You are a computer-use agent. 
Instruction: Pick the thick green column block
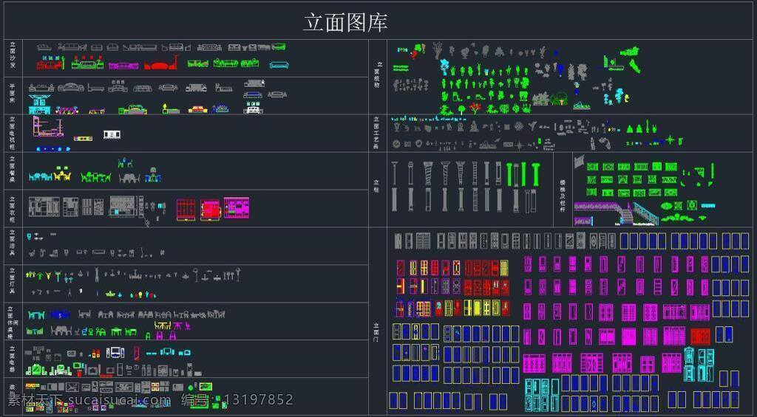coord(535,174)
